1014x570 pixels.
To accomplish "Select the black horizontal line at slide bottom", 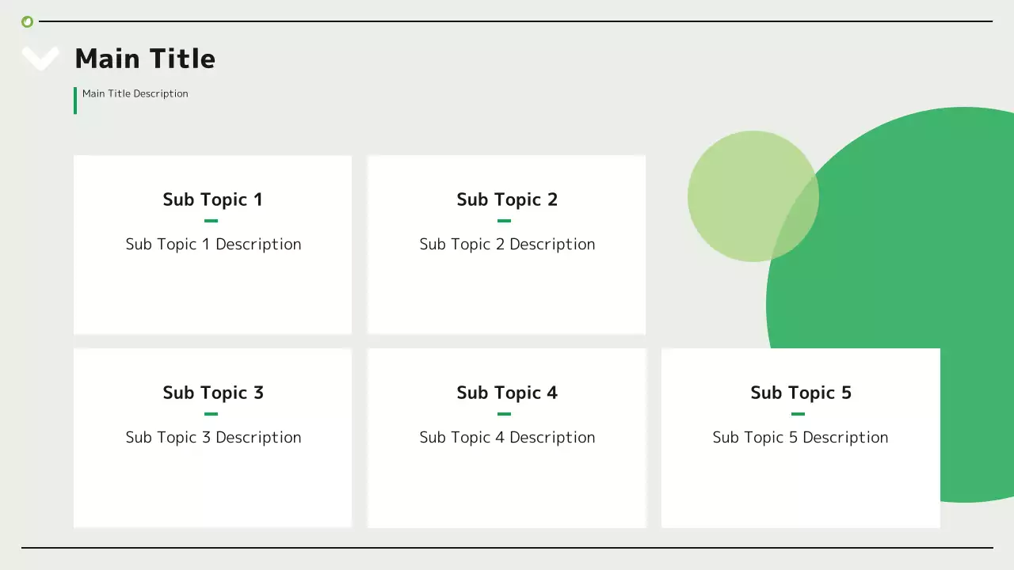I will (x=507, y=547).
